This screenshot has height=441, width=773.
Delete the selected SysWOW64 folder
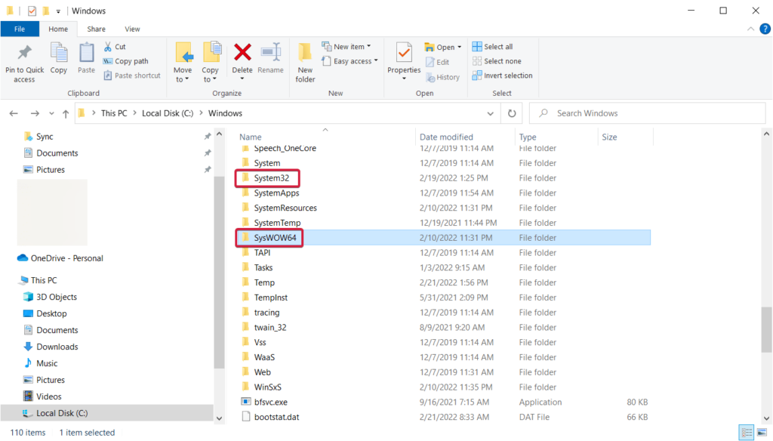242,62
